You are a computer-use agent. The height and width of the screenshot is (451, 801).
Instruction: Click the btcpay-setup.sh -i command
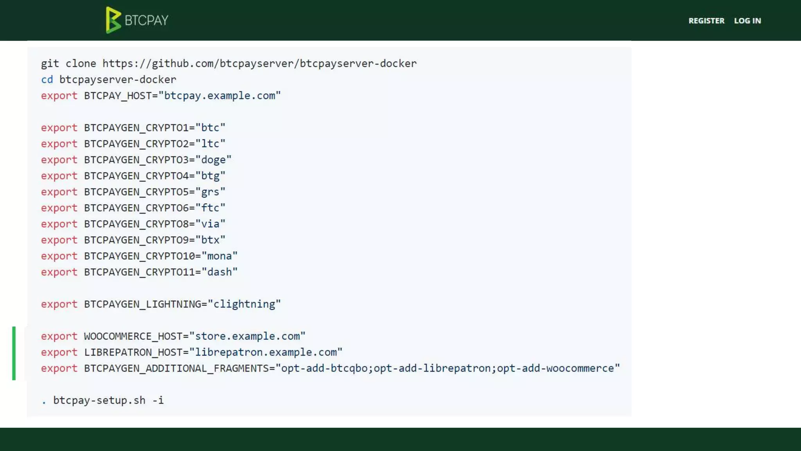(x=102, y=400)
